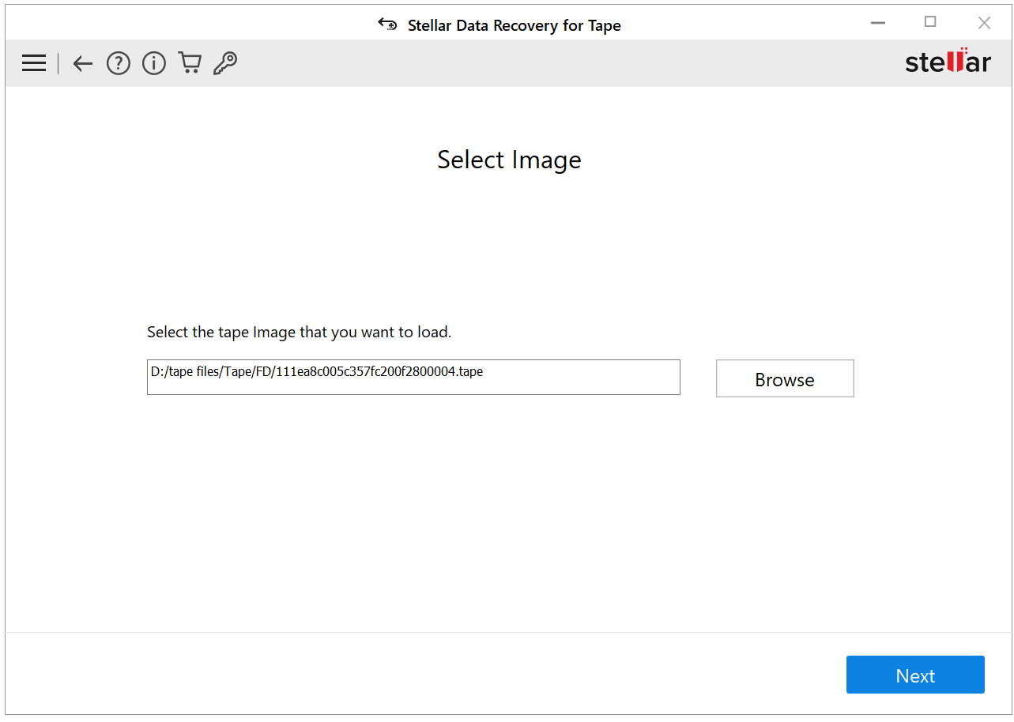Open the hamburger main menu
The height and width of the screenshot is (722, 1014).
34,63
